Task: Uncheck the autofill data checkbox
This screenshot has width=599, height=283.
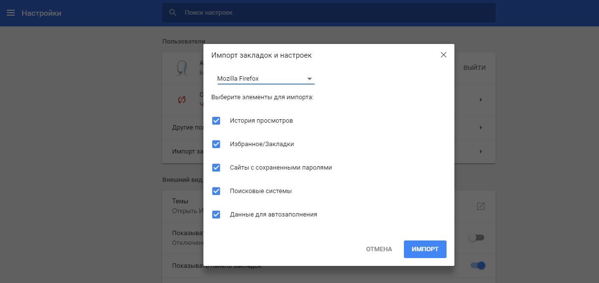Action: coord(216,215)
